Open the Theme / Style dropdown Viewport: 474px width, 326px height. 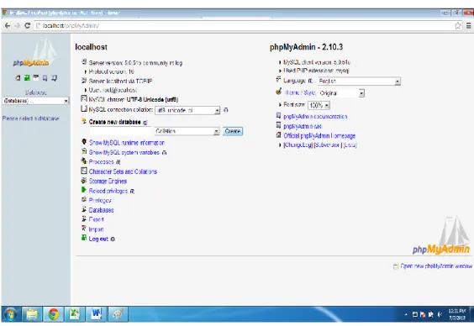341,93
